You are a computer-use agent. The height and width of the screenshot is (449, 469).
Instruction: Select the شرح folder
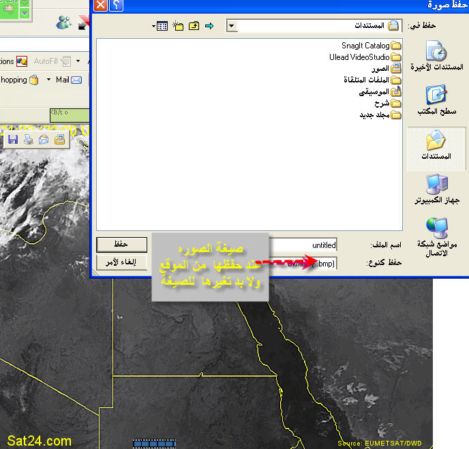388,103
